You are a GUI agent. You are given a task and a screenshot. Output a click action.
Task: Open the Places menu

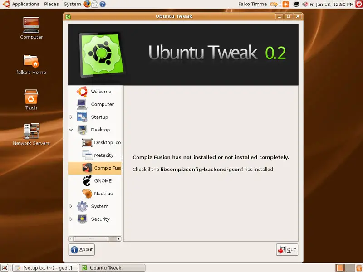click(51, 4)
